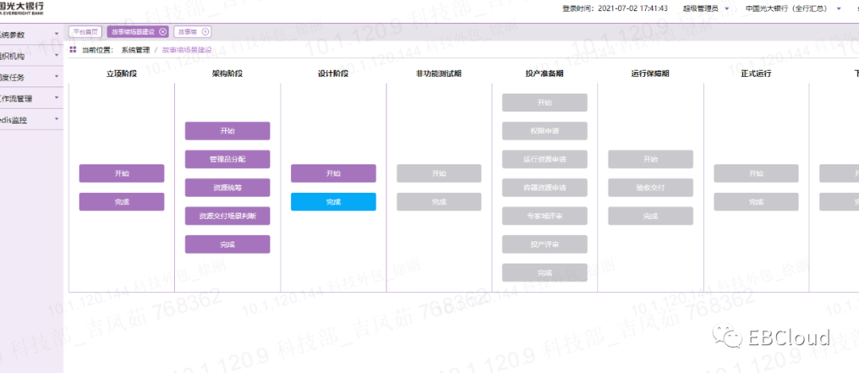Close the 故事墙 tab via its X icon
This screenshot has height=373, width=859.
[206, 32]
